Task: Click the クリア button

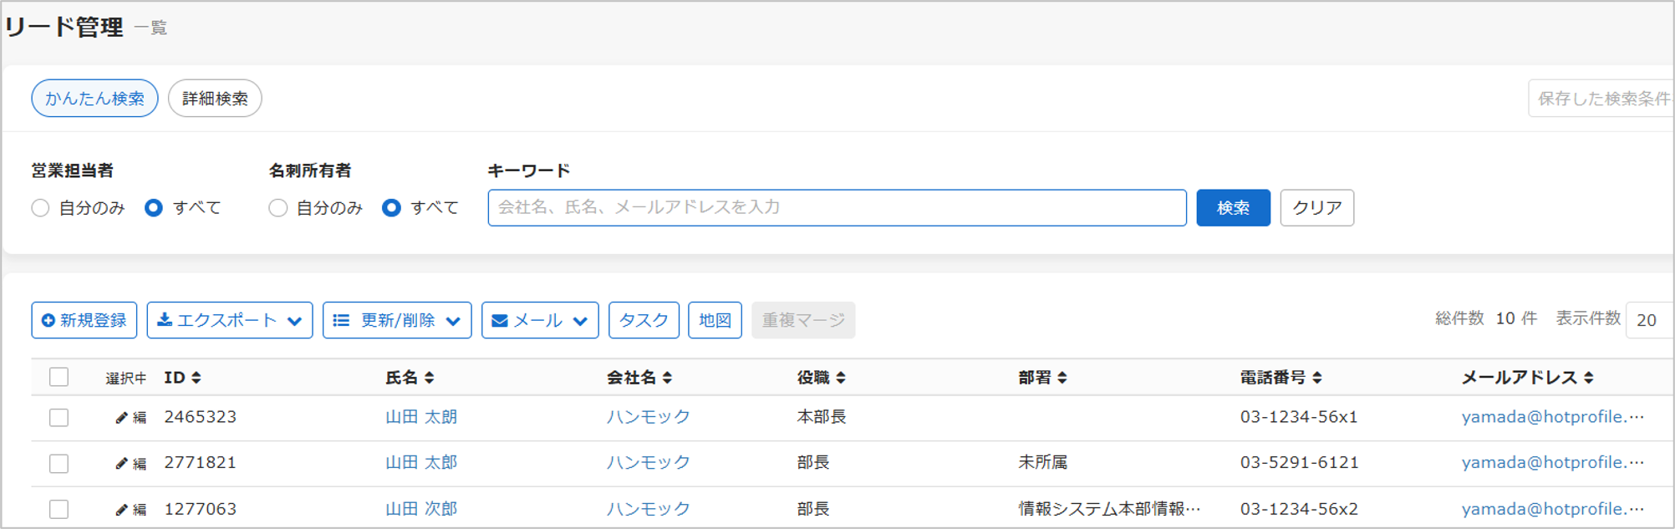Action: tap(1317, 208)
